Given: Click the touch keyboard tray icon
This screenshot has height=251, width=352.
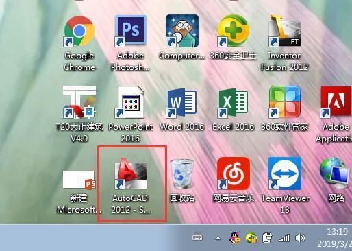Looking at the screenshot, I should (197, 237).
